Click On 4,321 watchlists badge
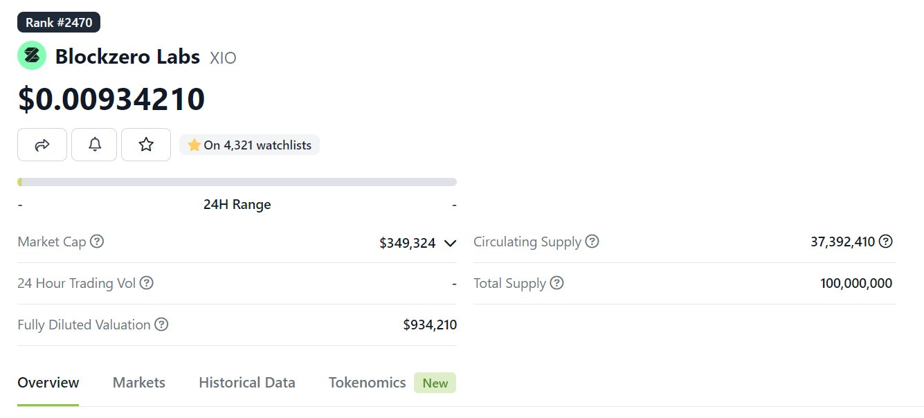924x418 pixels. [250, 145]
